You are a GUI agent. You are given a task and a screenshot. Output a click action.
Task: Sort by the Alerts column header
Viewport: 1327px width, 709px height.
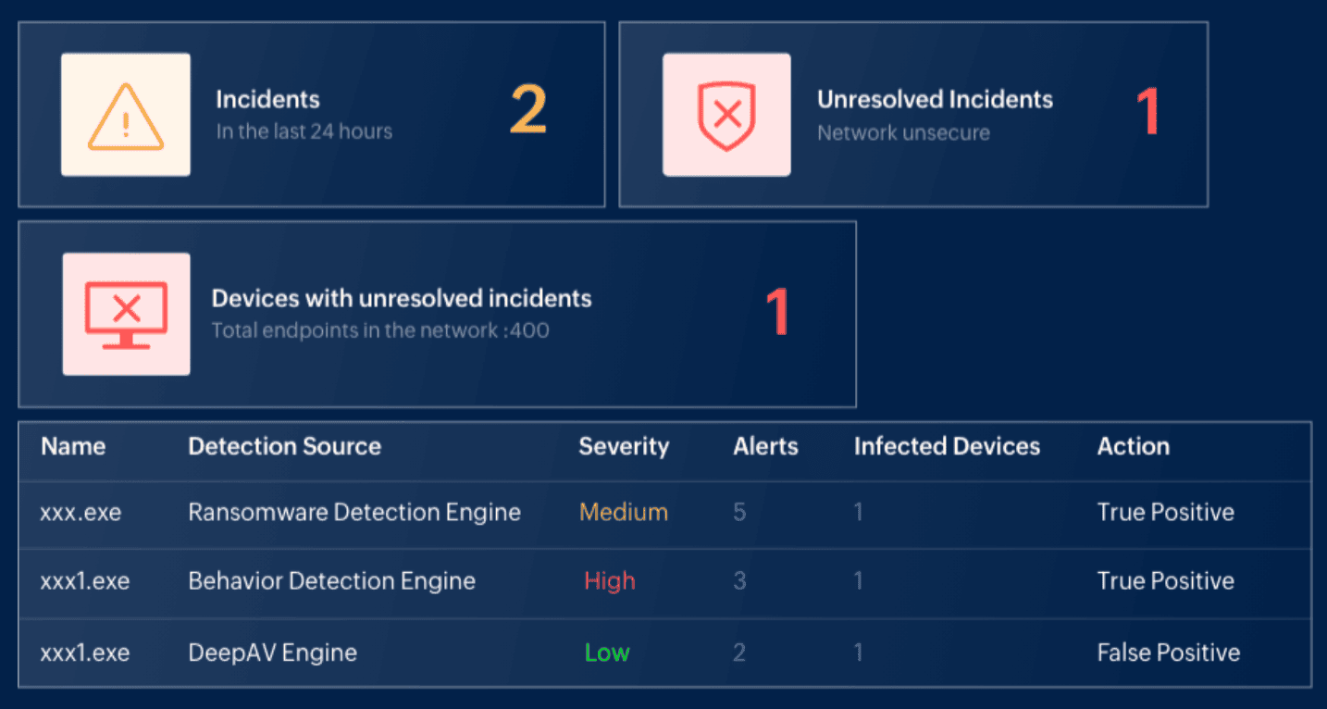pyautogui.click(x=765, y=446)
